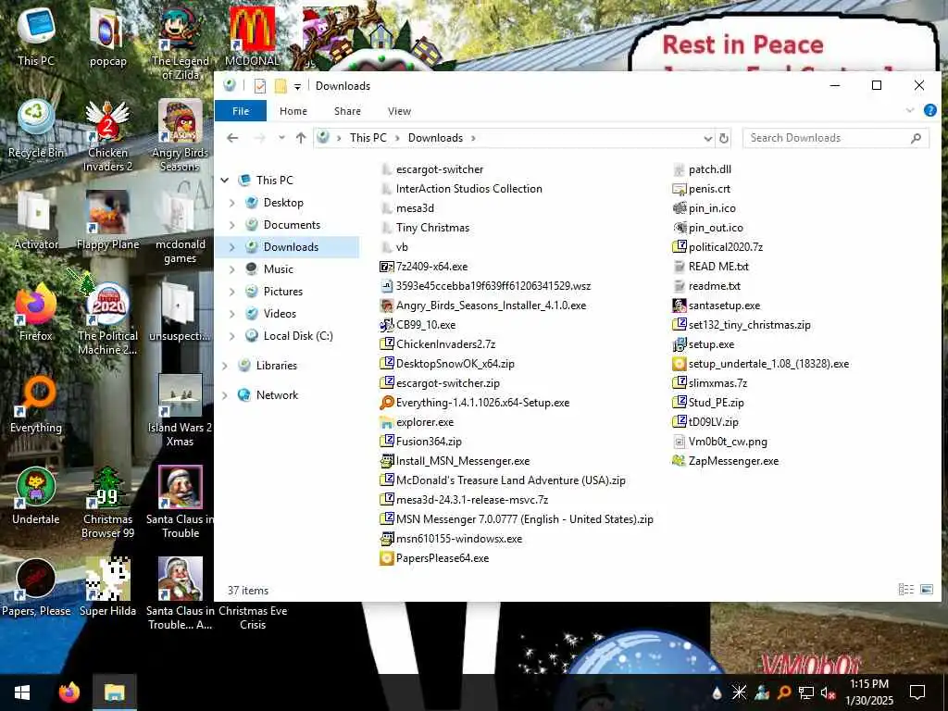Collapse This PC tree node
948x711 pixels.
coord(225,181)
